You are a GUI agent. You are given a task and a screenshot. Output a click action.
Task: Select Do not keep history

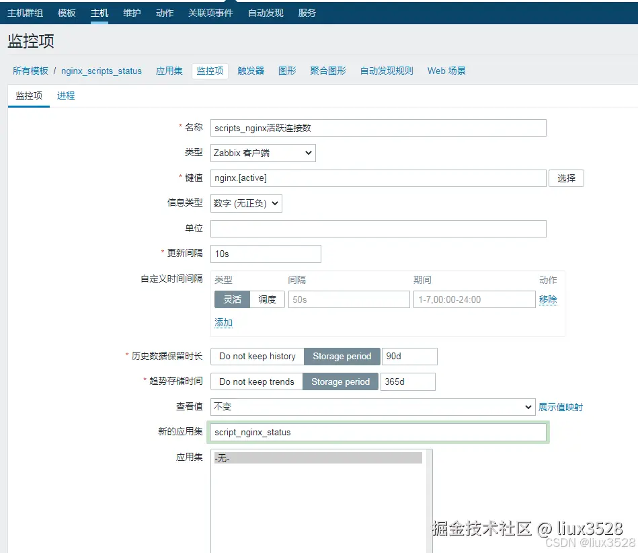click(257, 357)
